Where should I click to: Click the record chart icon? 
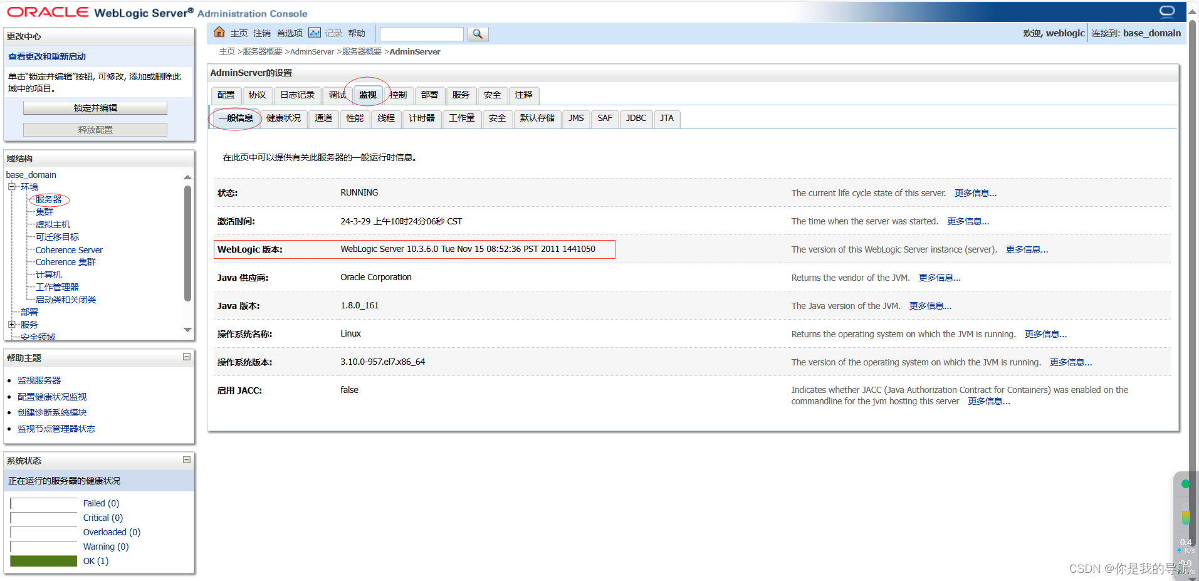(x=315, y=33)
